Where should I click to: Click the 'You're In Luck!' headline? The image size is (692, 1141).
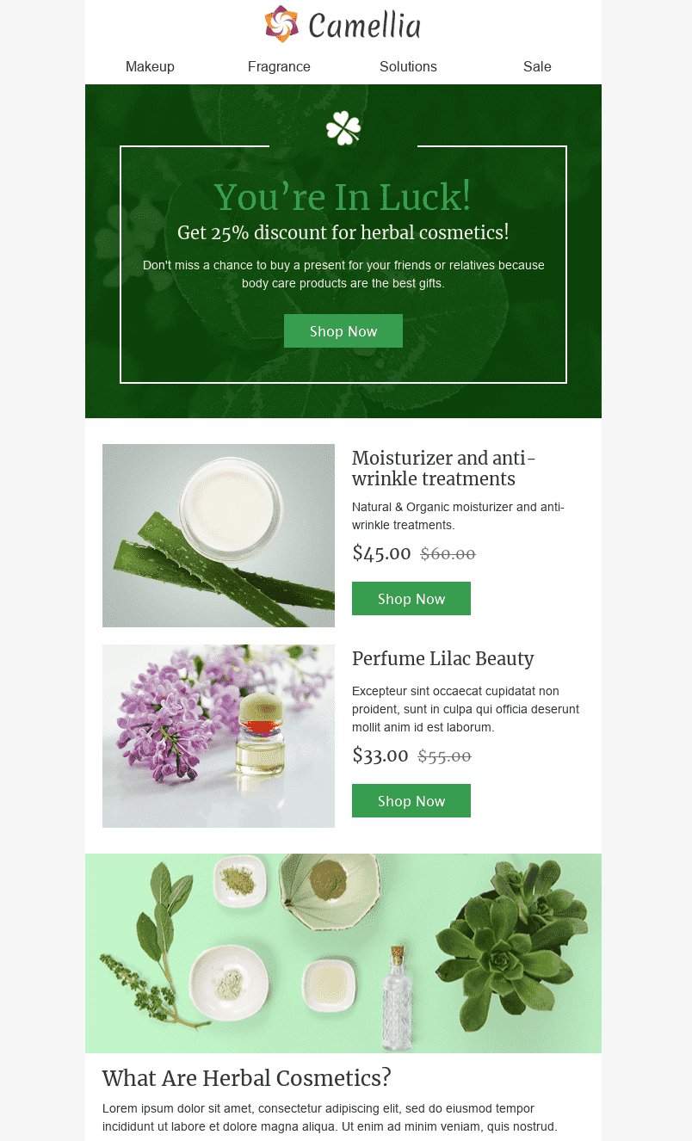pyautogui.click(x=343, y=197)
